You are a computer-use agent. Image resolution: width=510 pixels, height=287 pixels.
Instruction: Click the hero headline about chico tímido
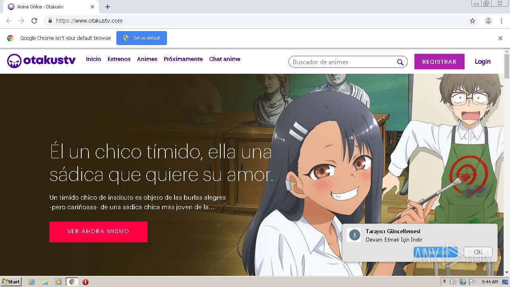coord(161,163)
